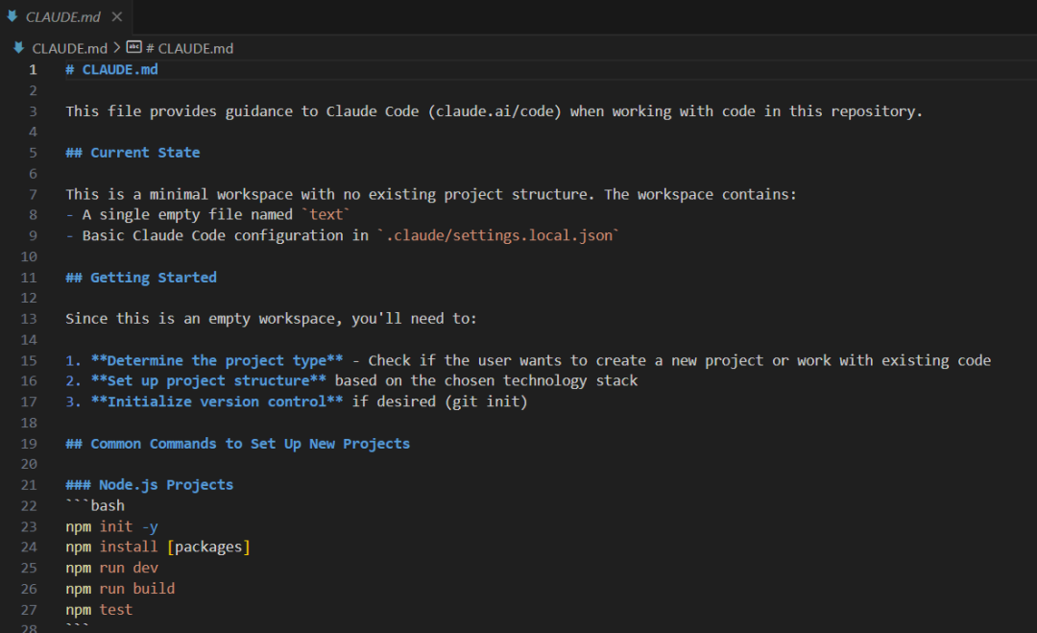This screenshot has width=1037, height=633.
Task: Click the 'Common Commands to Set Up New Projects' heading
Action: point(250,444)
